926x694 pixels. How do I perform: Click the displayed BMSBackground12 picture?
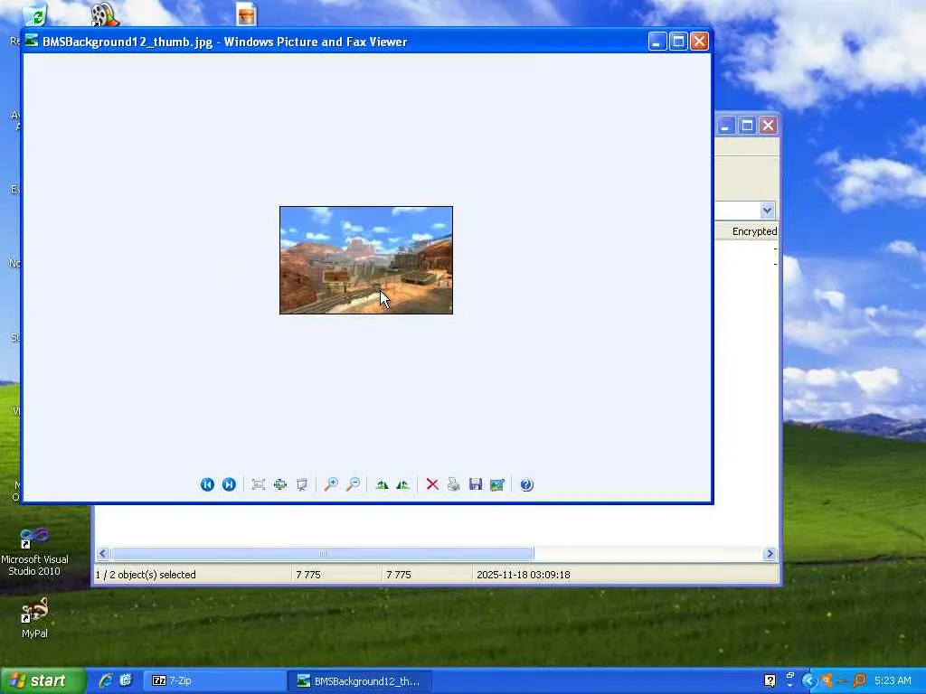click(x=366, y=260)
